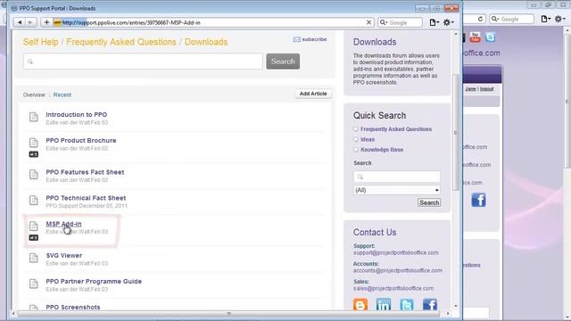Viewport: 571px width, 321px height.
Task: Click the main search input field
Action: (143, 62)
